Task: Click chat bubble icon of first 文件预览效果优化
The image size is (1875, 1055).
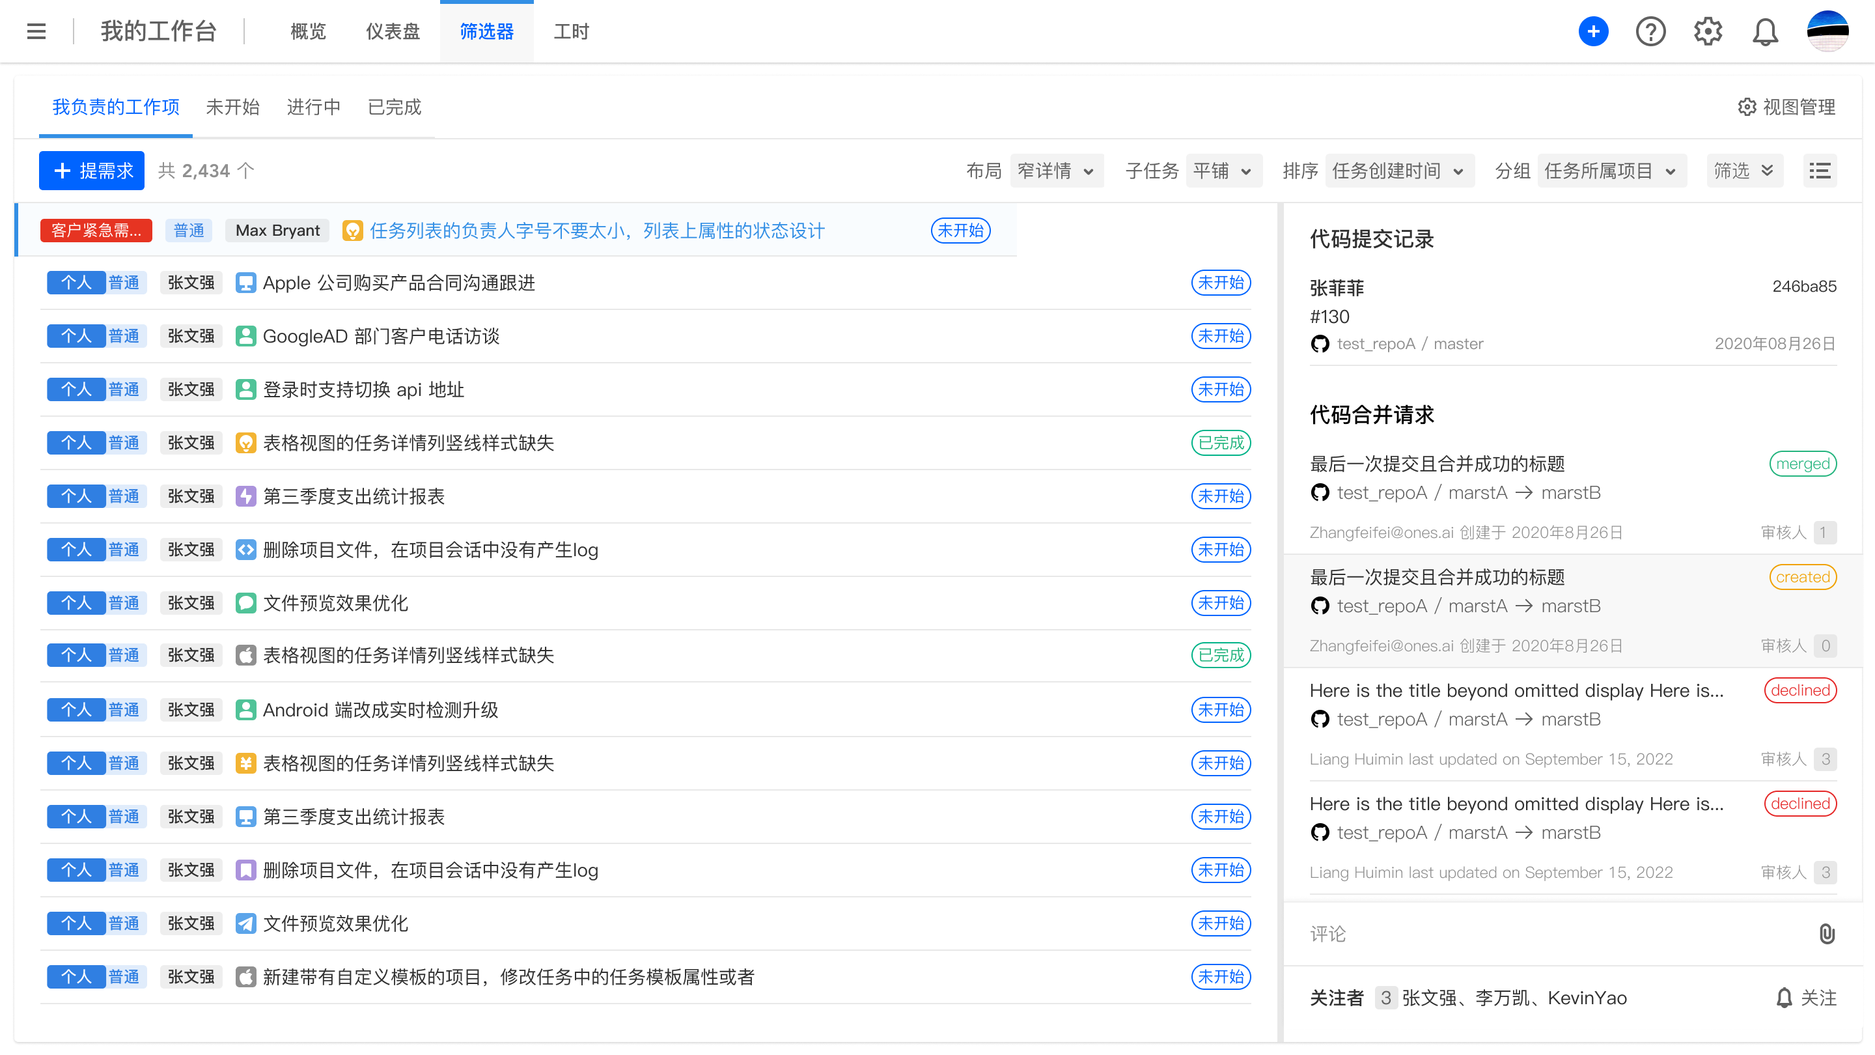Action: coord(246,603)
